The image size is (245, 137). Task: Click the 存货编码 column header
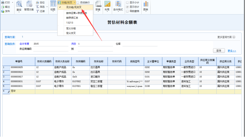click(80, 61)
